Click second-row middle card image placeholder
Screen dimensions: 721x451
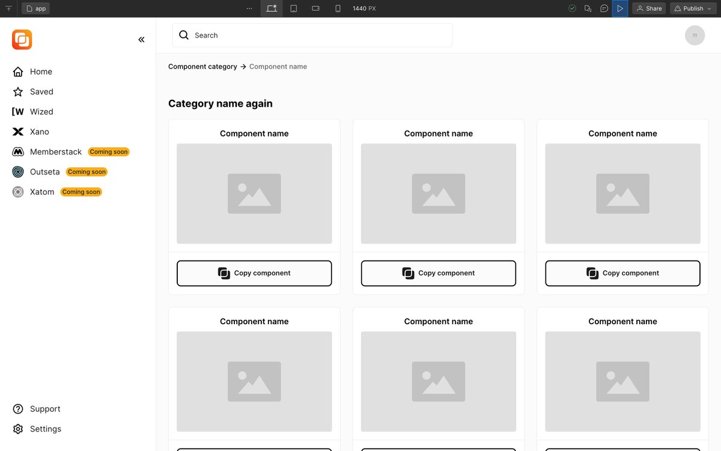[x=439, y=382]
